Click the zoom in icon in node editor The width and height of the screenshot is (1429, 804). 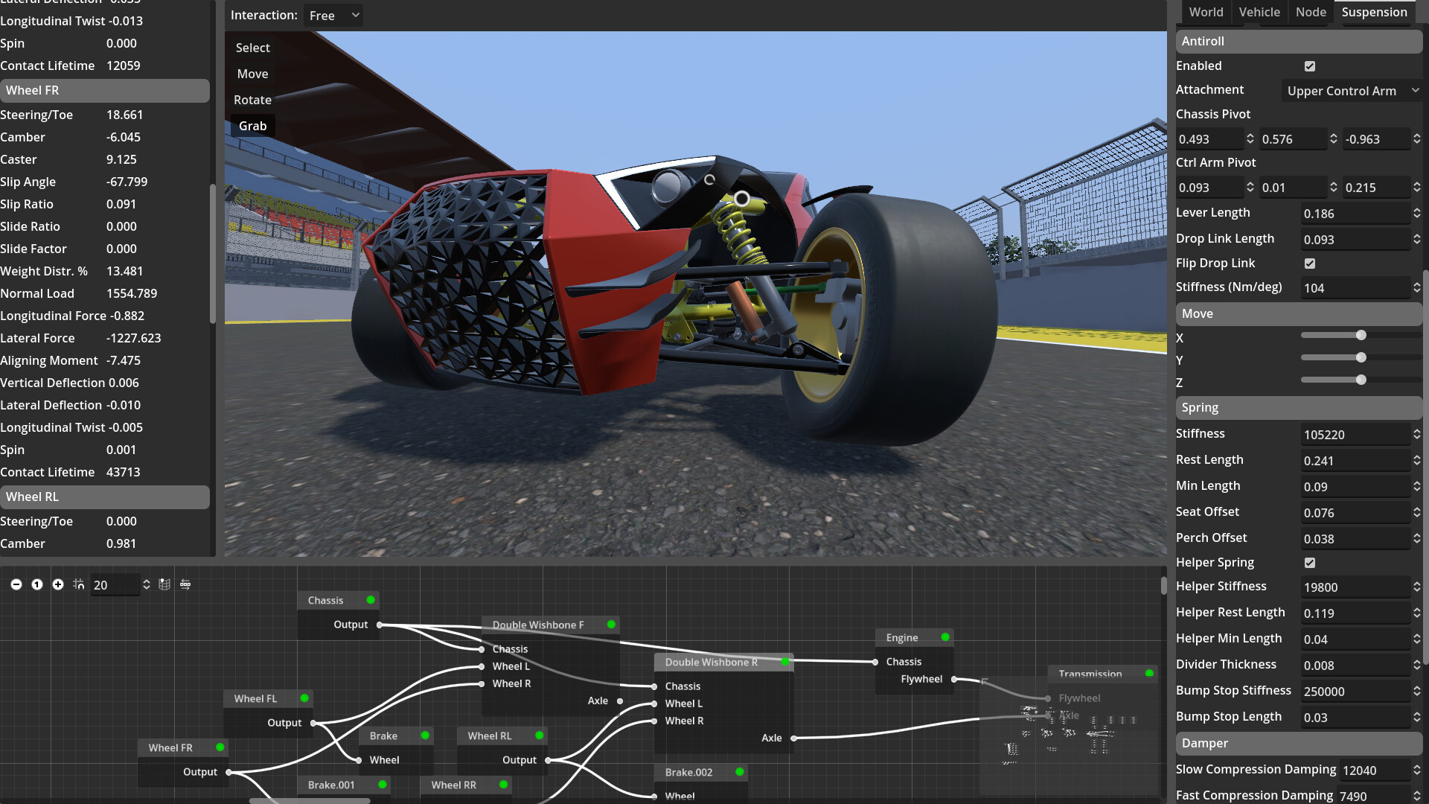58,585
